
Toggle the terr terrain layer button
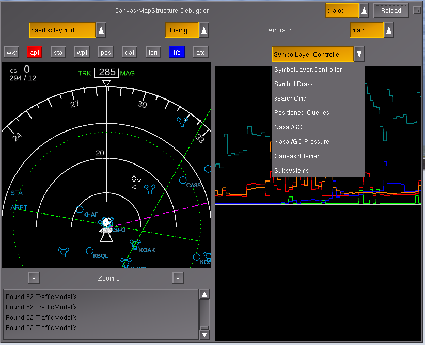click(x=153, y=52)
